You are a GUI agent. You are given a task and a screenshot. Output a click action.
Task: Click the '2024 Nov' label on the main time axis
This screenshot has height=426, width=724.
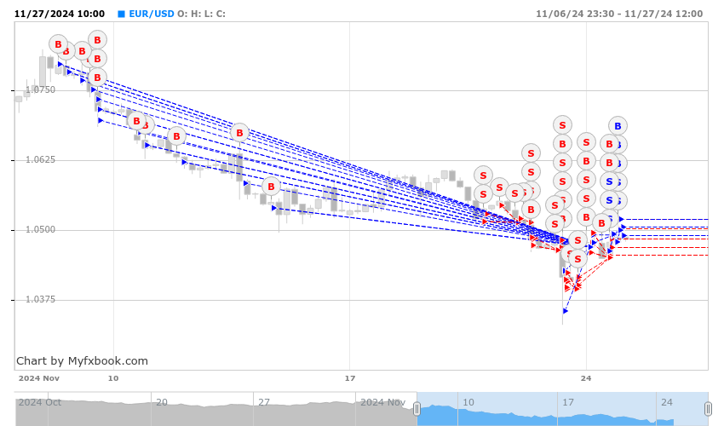point(39,378)
